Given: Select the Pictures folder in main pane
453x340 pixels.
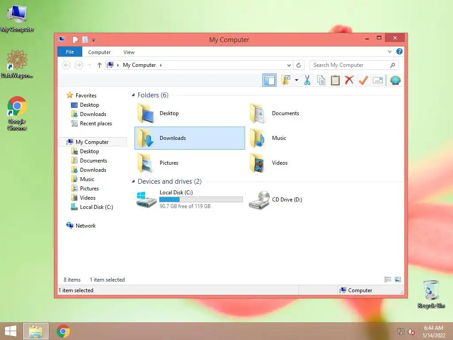Looking at the screenshot, I should click(x=189, y=163).
